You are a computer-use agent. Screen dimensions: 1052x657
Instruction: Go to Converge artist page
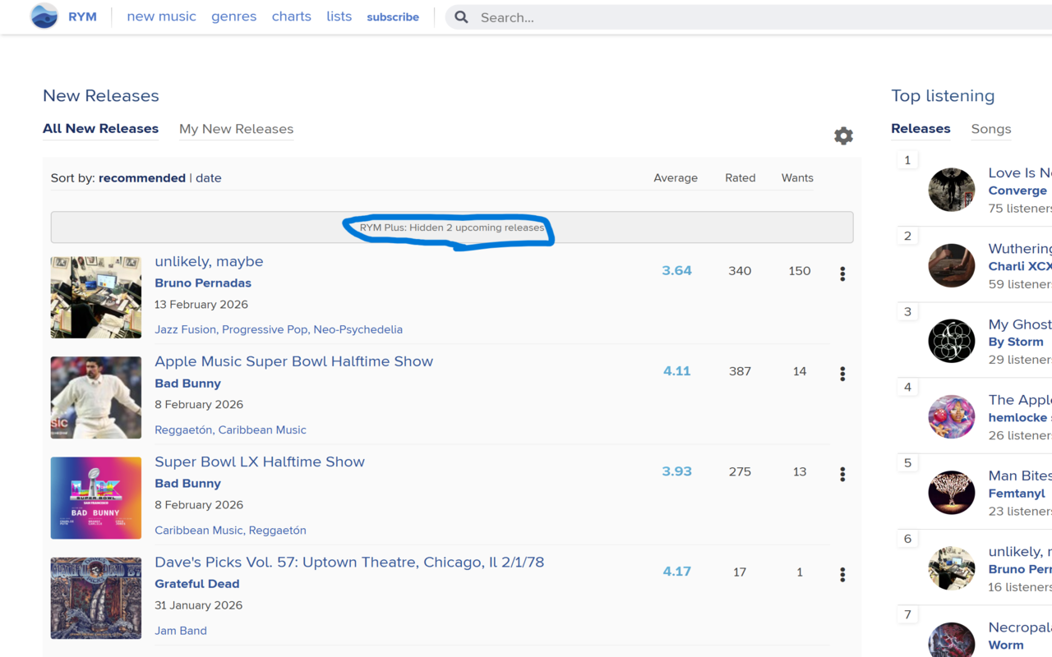(1017, 191)
